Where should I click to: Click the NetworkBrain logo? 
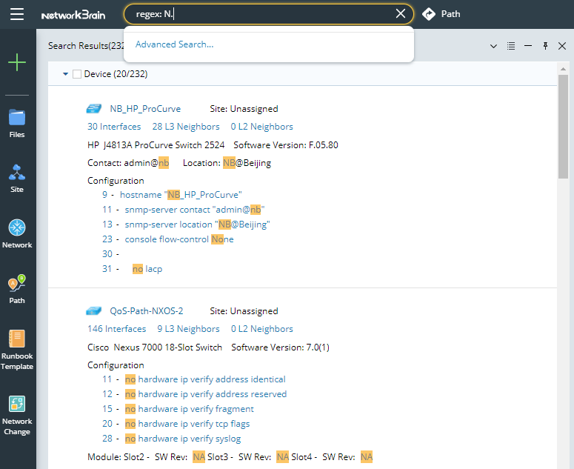(x=73, y=15)
